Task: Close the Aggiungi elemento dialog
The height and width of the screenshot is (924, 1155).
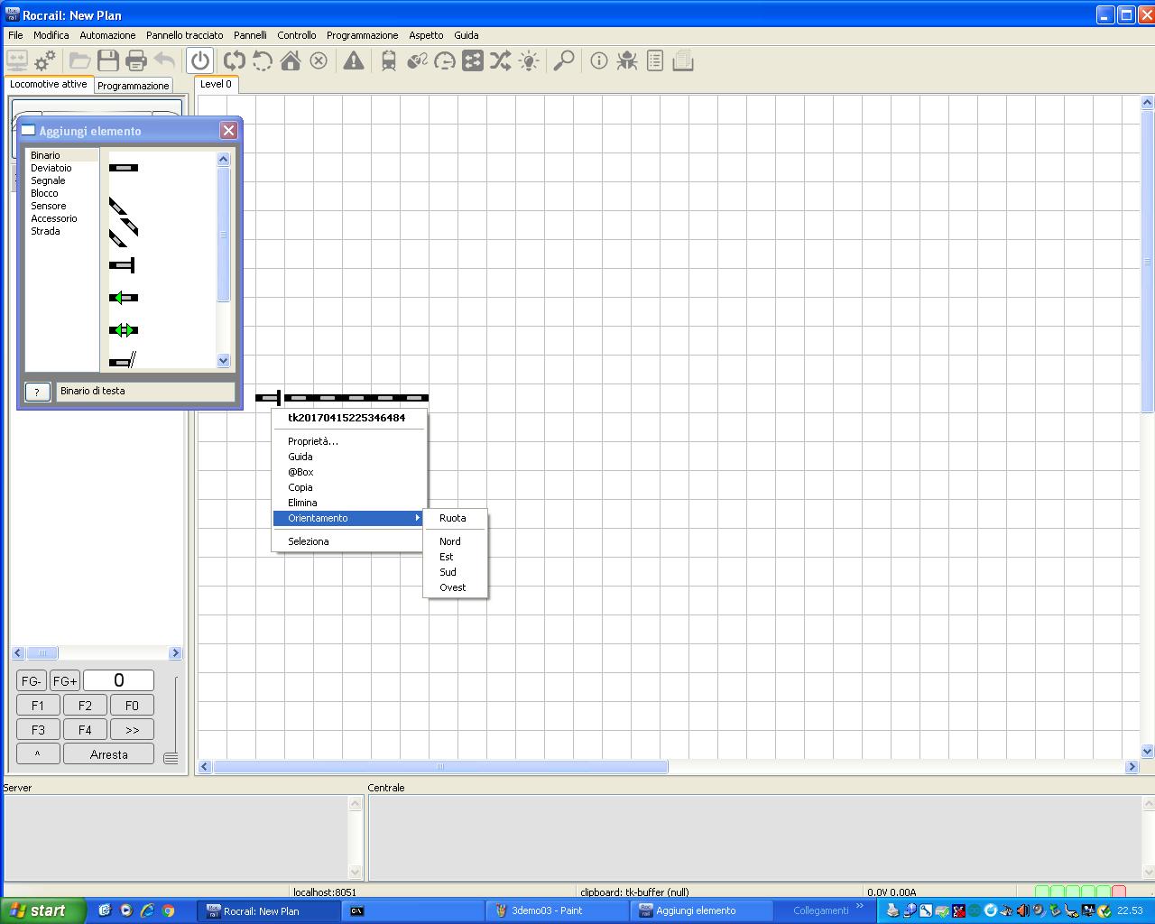Action: [x=228, y=131]
